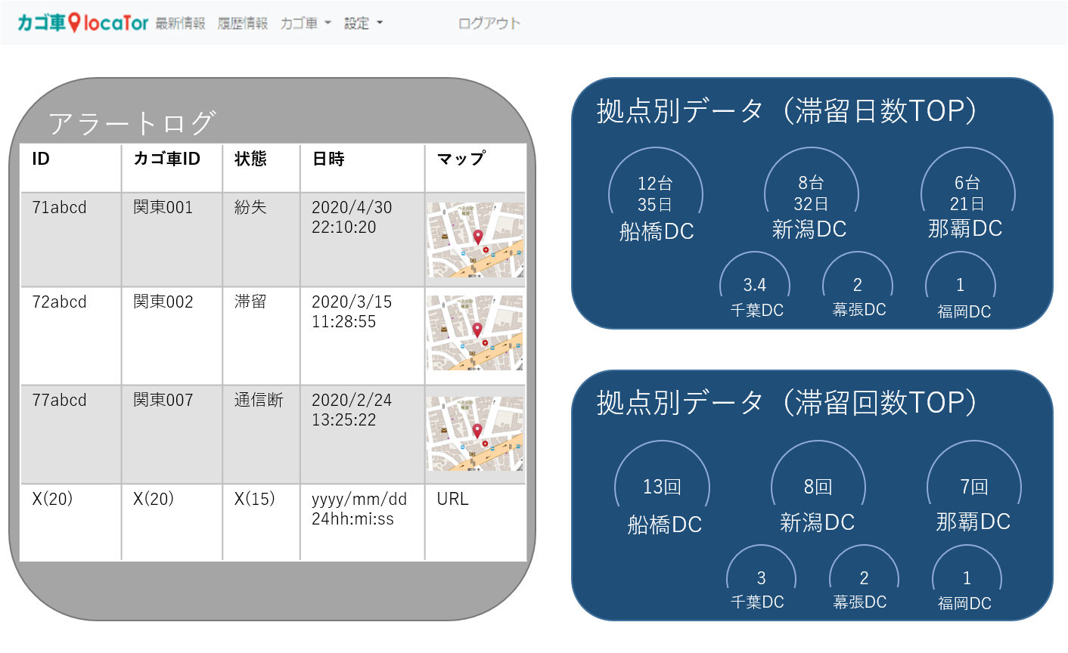Click the カゴ車 locaTor logo

tap(83, 23)
